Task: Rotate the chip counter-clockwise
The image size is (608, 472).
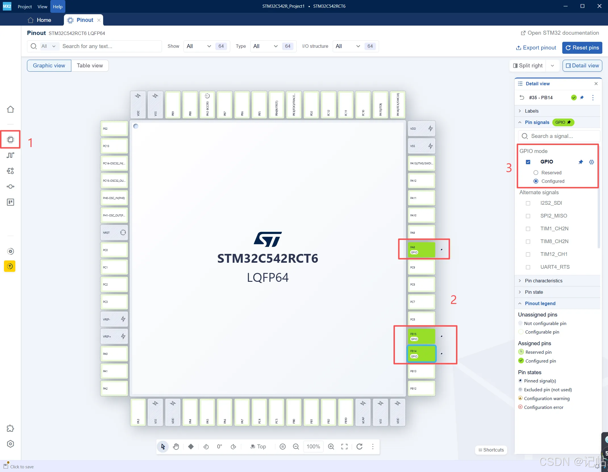Action: (206, 447)
